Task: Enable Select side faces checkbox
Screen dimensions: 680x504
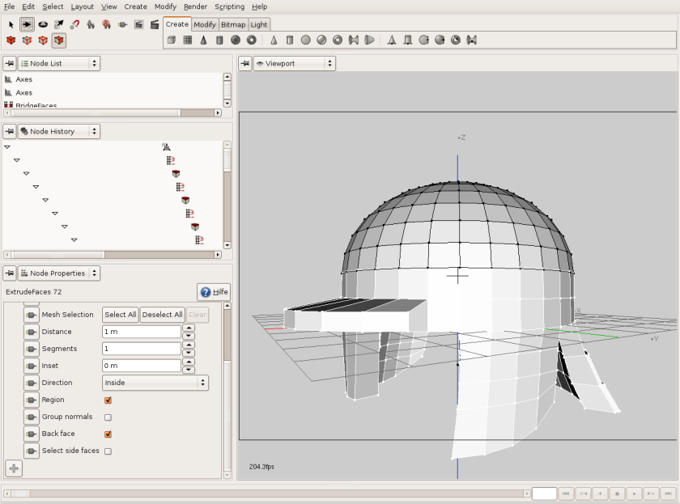Action: coord(108,451)
